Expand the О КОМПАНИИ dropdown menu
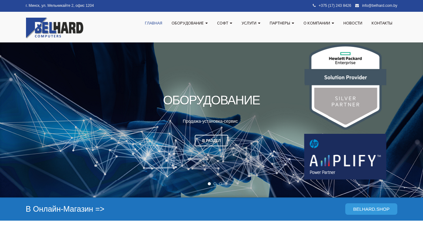 319,23
